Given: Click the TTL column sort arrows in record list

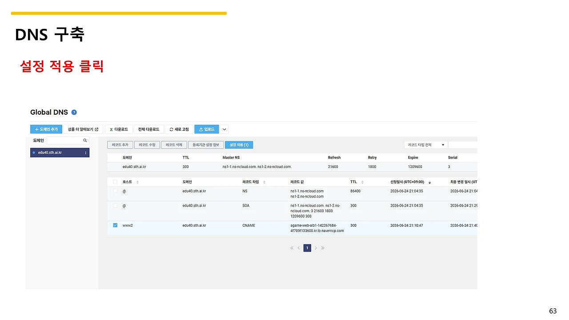Looking at the screenshot, I should 362,182.
